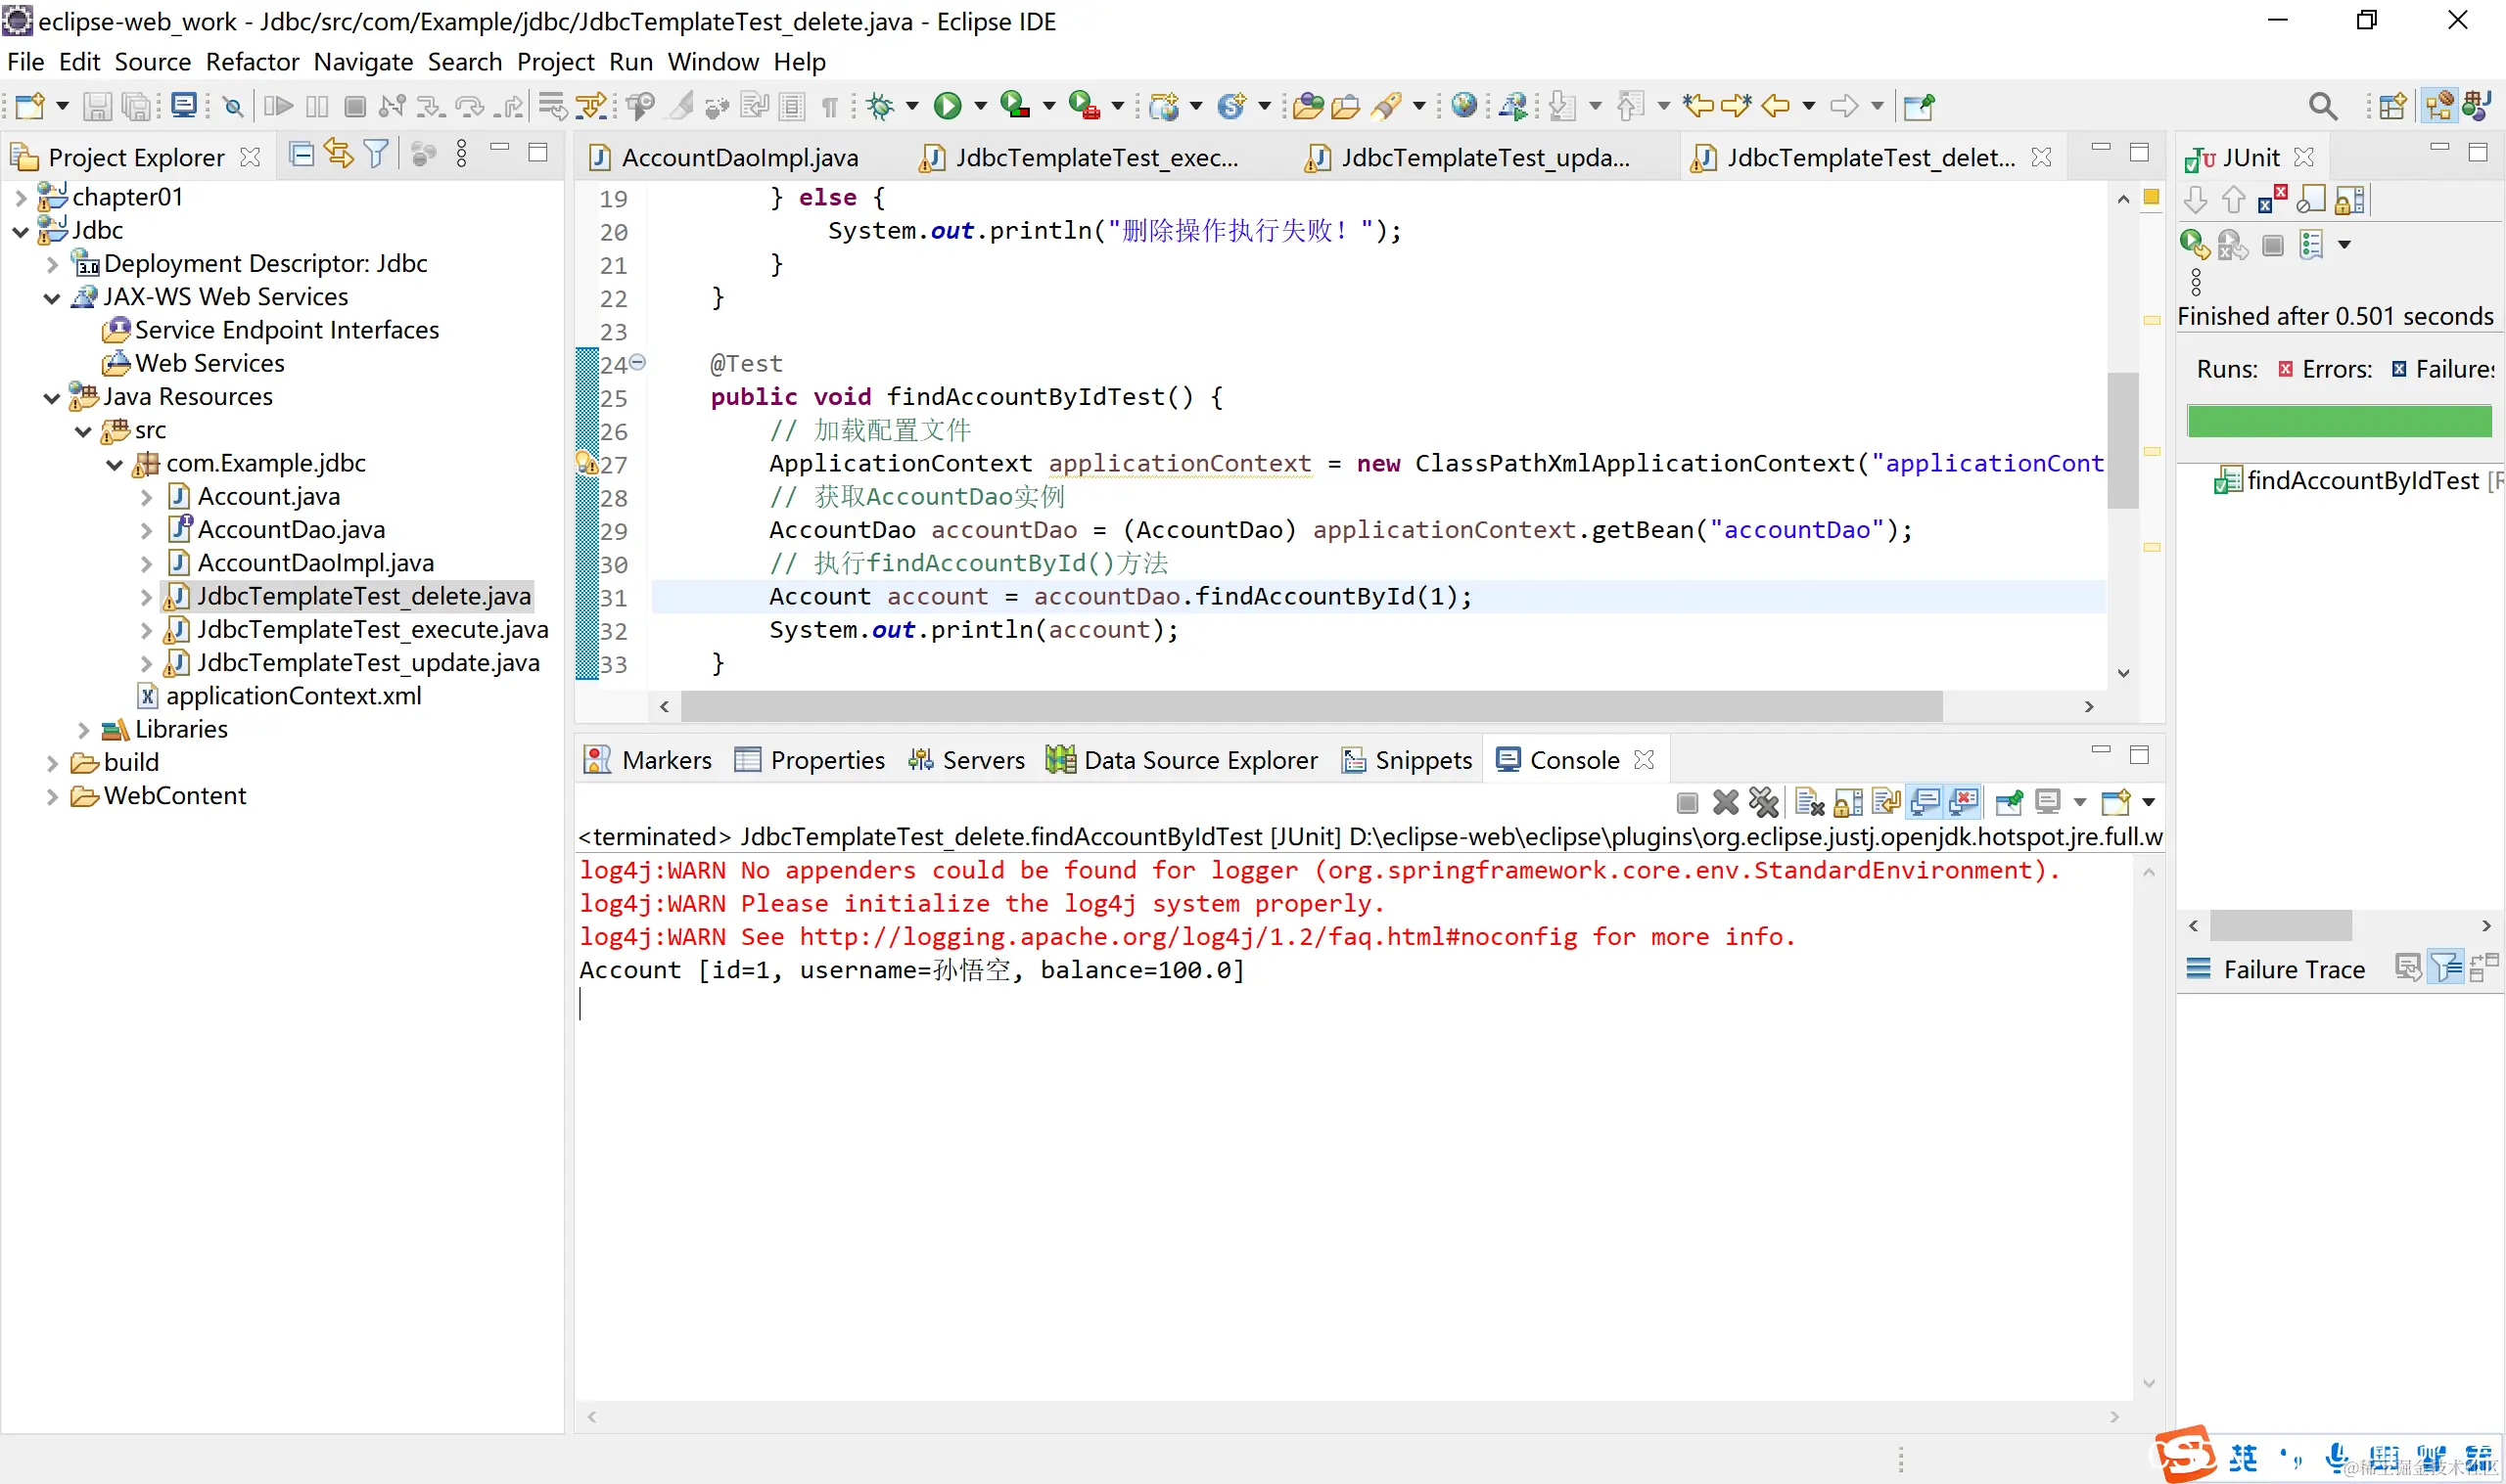The height and width of the screenshot is (1484, 2506).
Task: Collapse the com.Example.jdbc package
Action: (116, 464)
